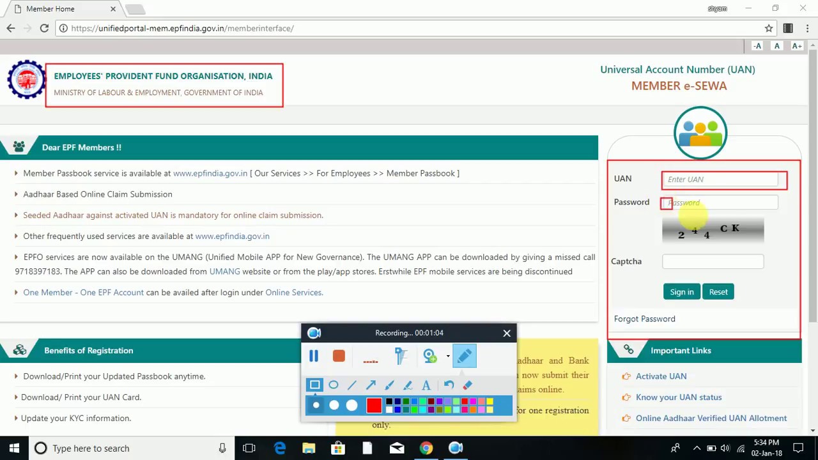This screenshot has width=818, height=460.
Task: Open the Online Services link
Action: [294, 293]
